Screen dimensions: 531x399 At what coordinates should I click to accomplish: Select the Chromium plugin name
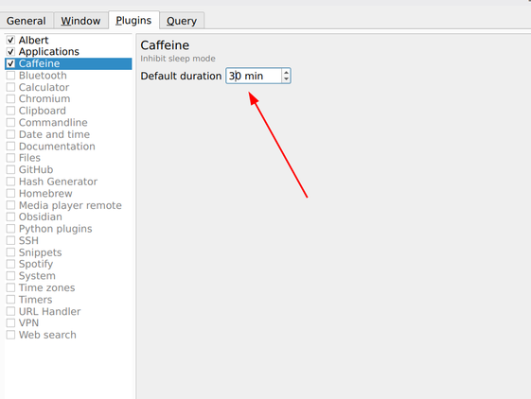click(44, 99)
